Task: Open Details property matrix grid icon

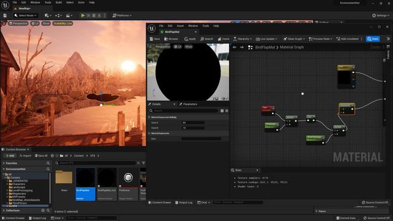Action: point(222,110)
